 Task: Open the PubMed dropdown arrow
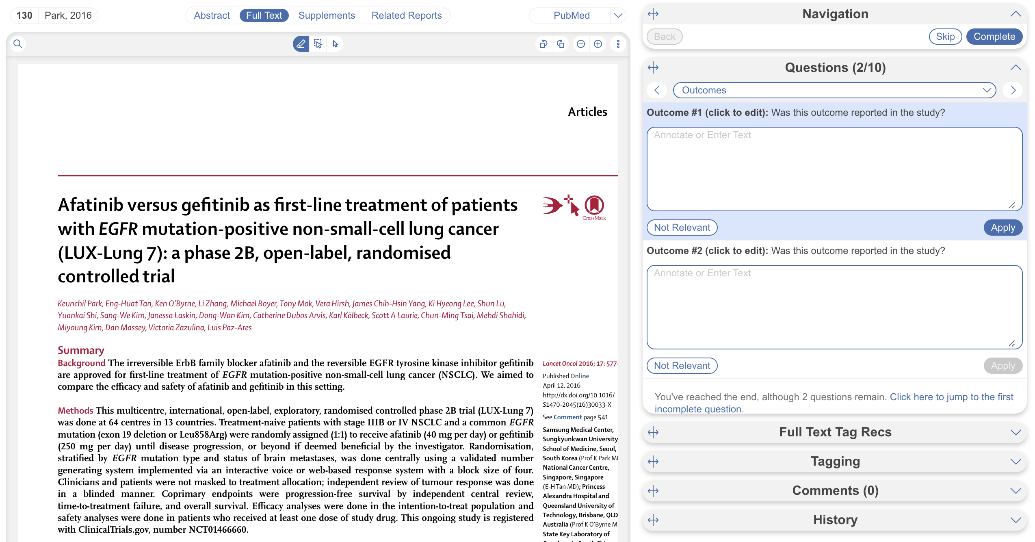(x=618, y=15)
